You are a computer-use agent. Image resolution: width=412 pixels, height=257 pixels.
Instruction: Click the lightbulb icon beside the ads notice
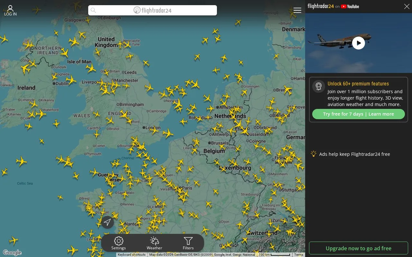[x=314, y=154]
